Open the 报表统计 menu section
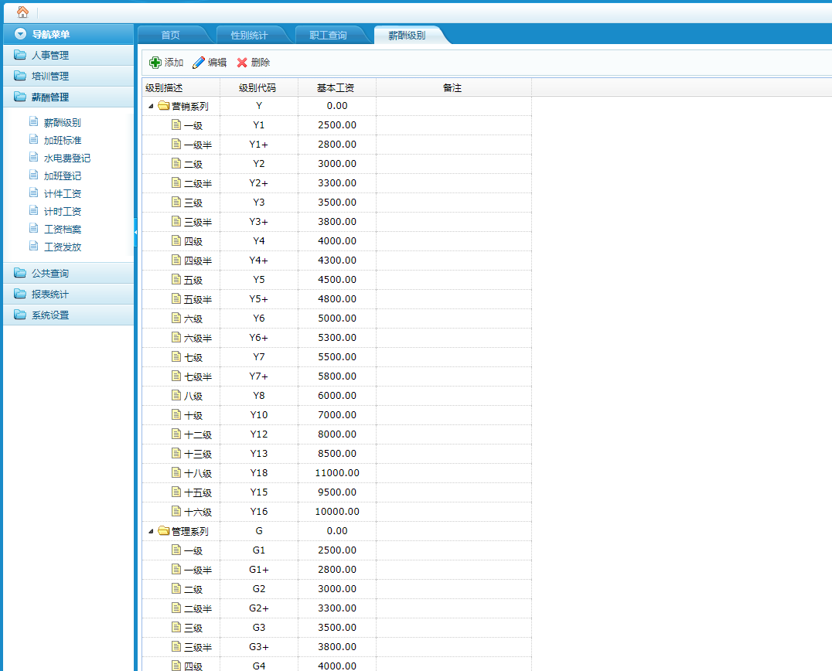 [x=50, y=295]
